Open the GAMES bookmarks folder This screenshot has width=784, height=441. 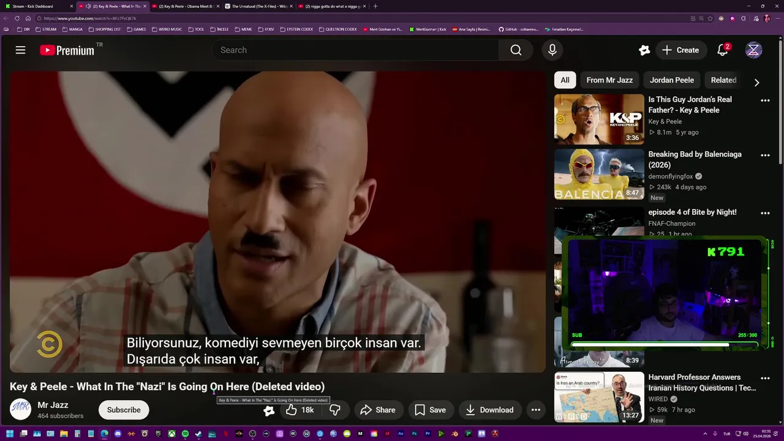136,29
